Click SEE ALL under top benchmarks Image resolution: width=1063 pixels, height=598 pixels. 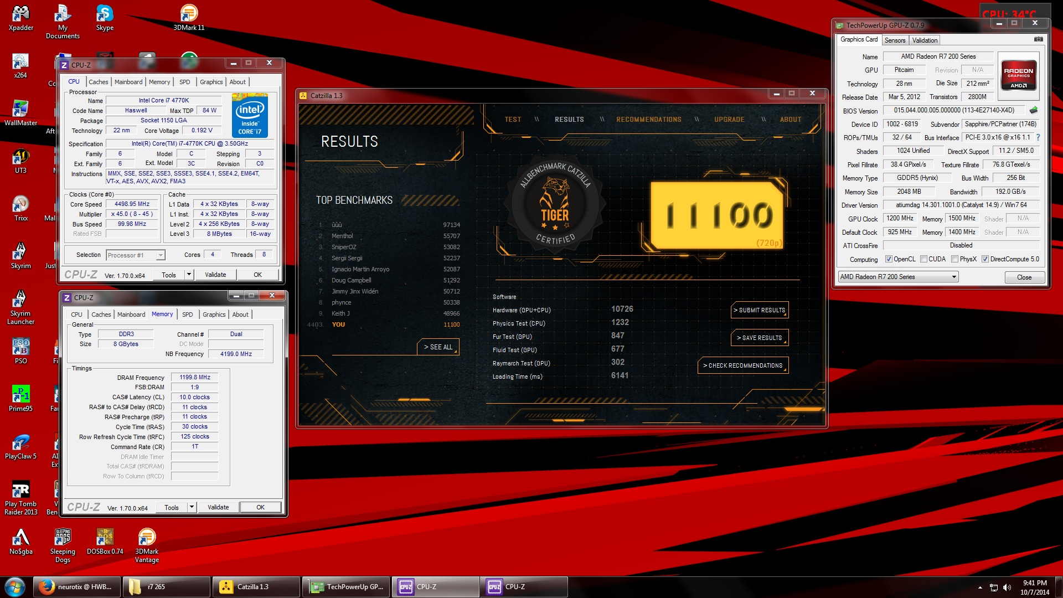(x=438, y=347)
